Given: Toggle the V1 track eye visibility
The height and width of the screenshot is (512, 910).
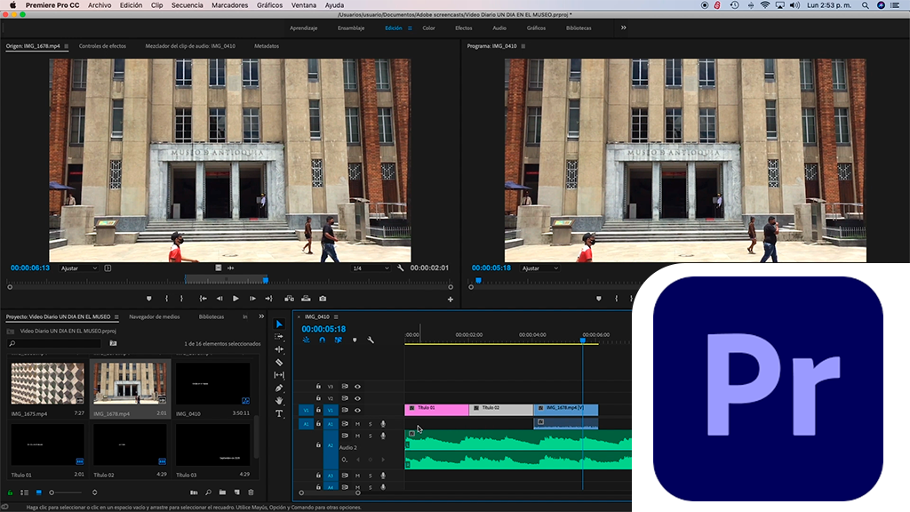Looking at the screenshot, I should 358,410.
